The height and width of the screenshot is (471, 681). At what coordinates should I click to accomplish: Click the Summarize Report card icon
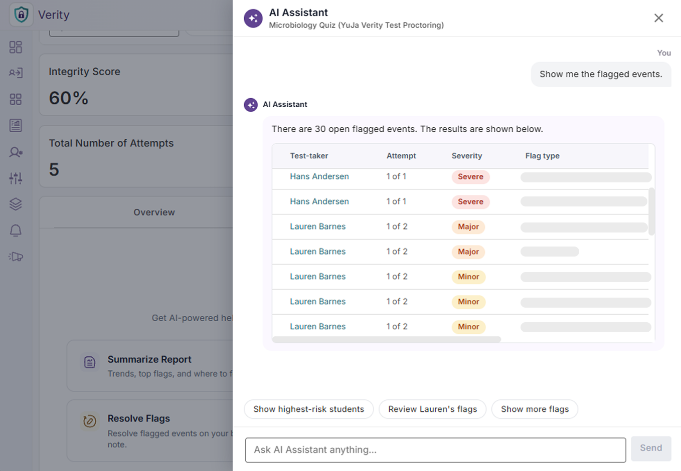[90, 362]
